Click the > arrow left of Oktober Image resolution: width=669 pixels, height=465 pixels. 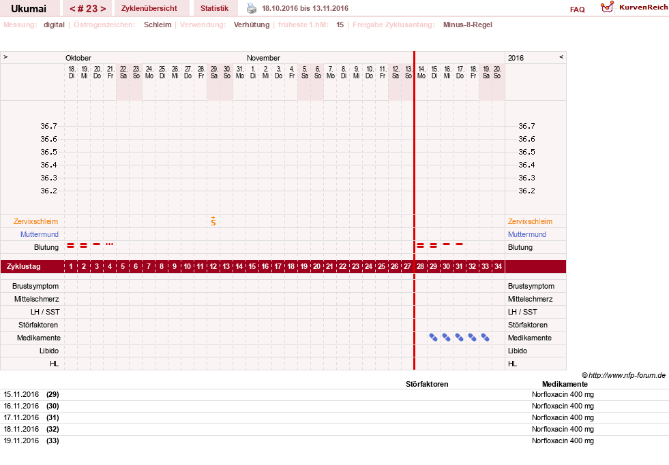click(x=5, y=57)
